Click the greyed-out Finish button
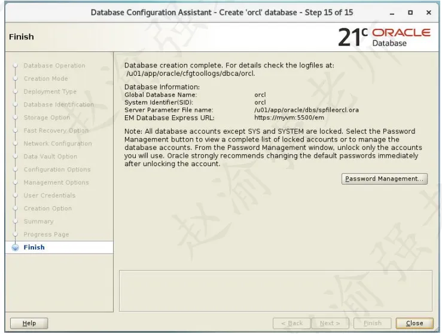 tap(373, 323)
